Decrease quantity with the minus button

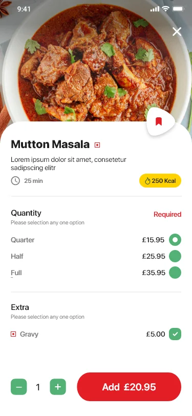(x=19, y=387)
